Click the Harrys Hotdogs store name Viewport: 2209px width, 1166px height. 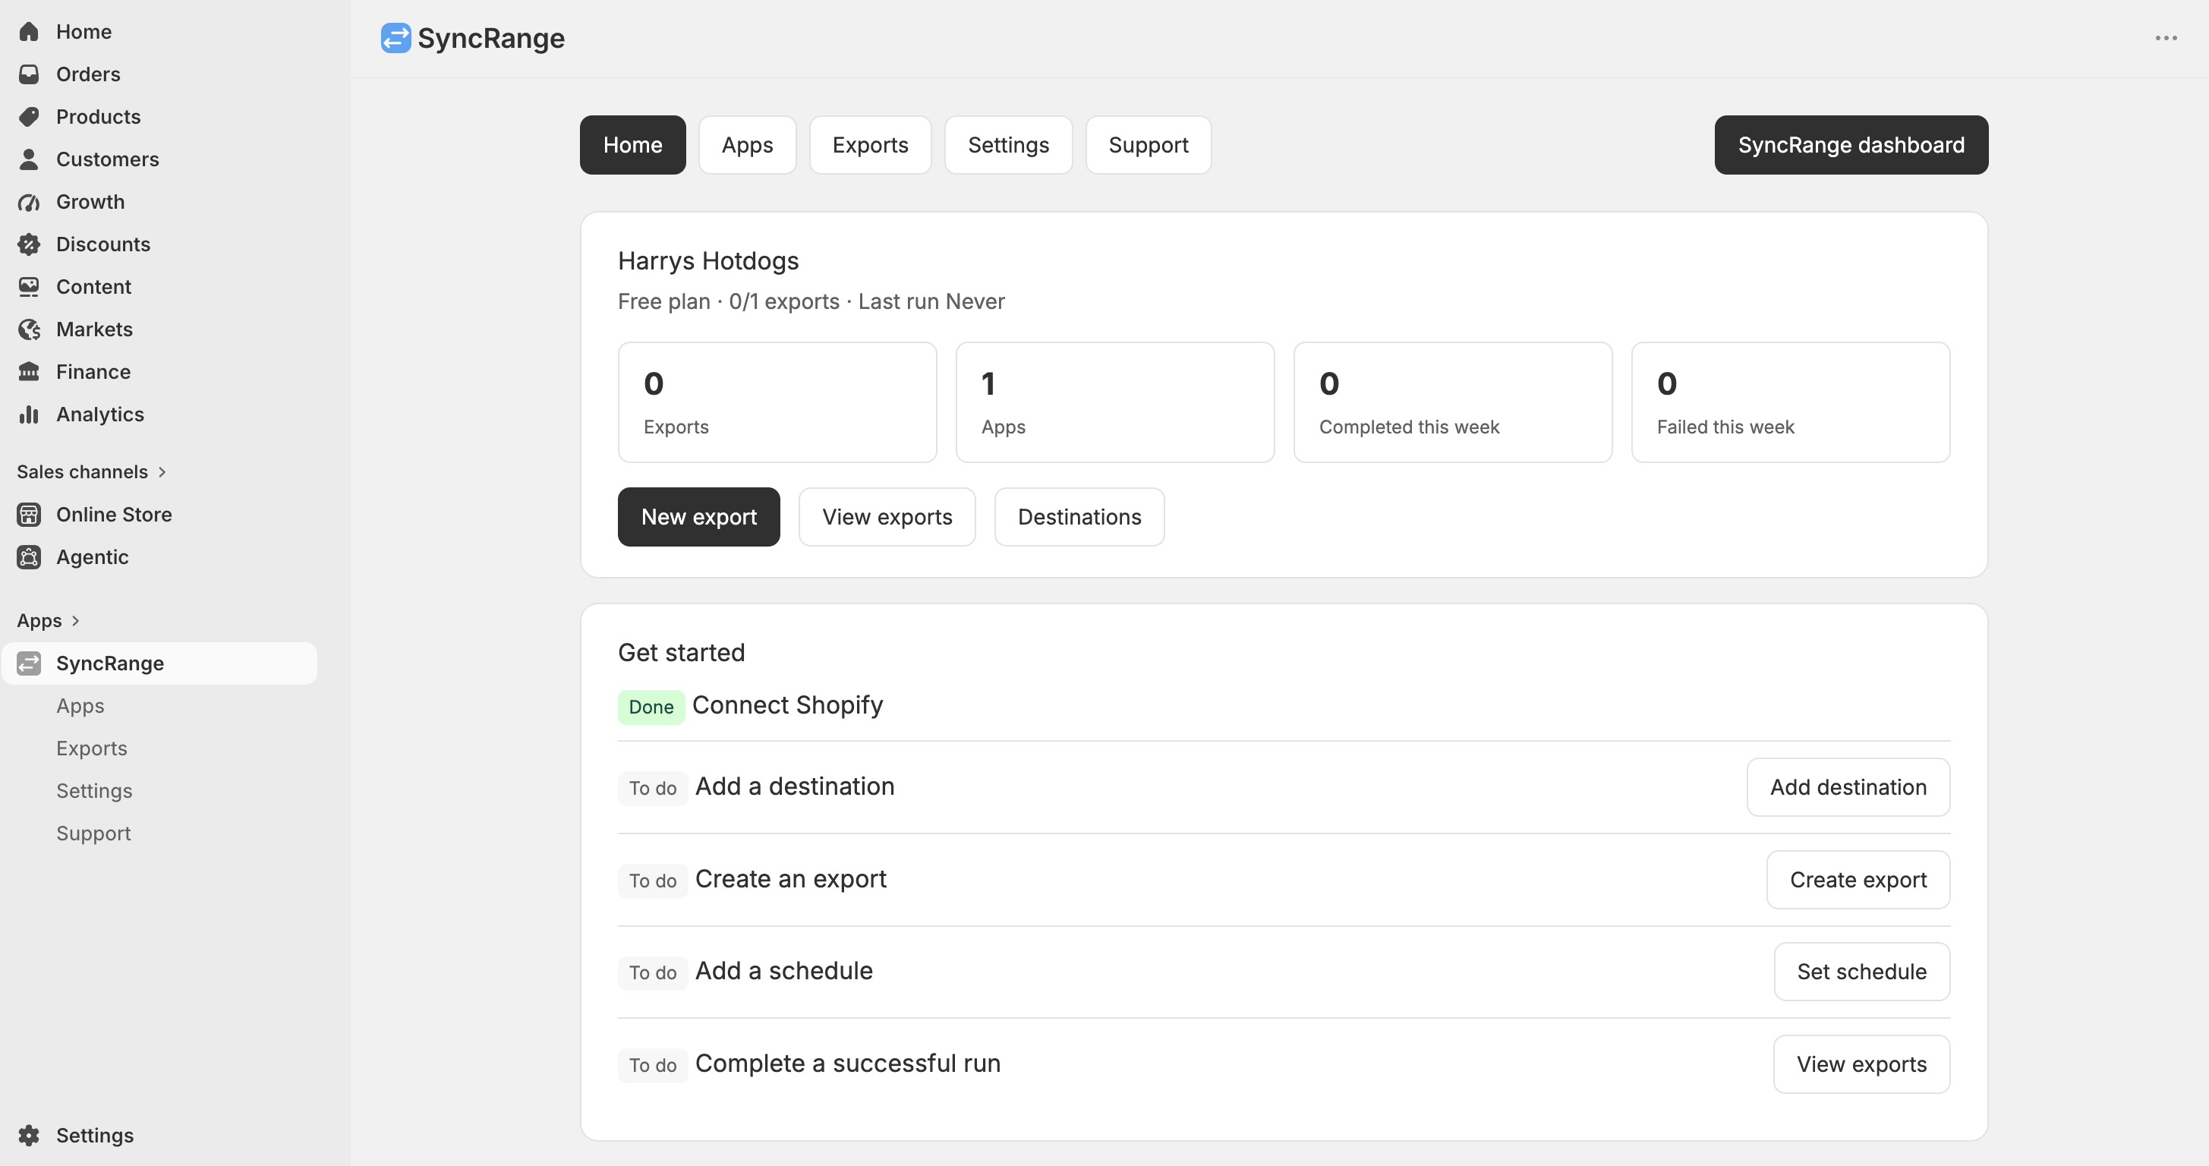(708, 260)
